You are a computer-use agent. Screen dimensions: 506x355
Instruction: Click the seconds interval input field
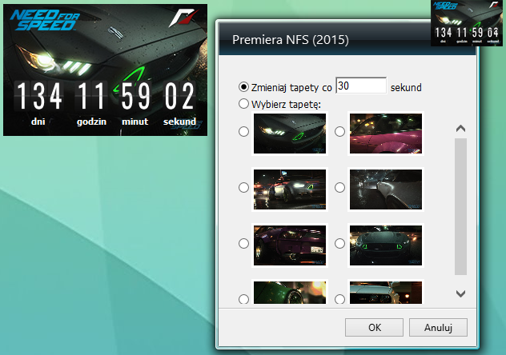(x=361, y=86)
